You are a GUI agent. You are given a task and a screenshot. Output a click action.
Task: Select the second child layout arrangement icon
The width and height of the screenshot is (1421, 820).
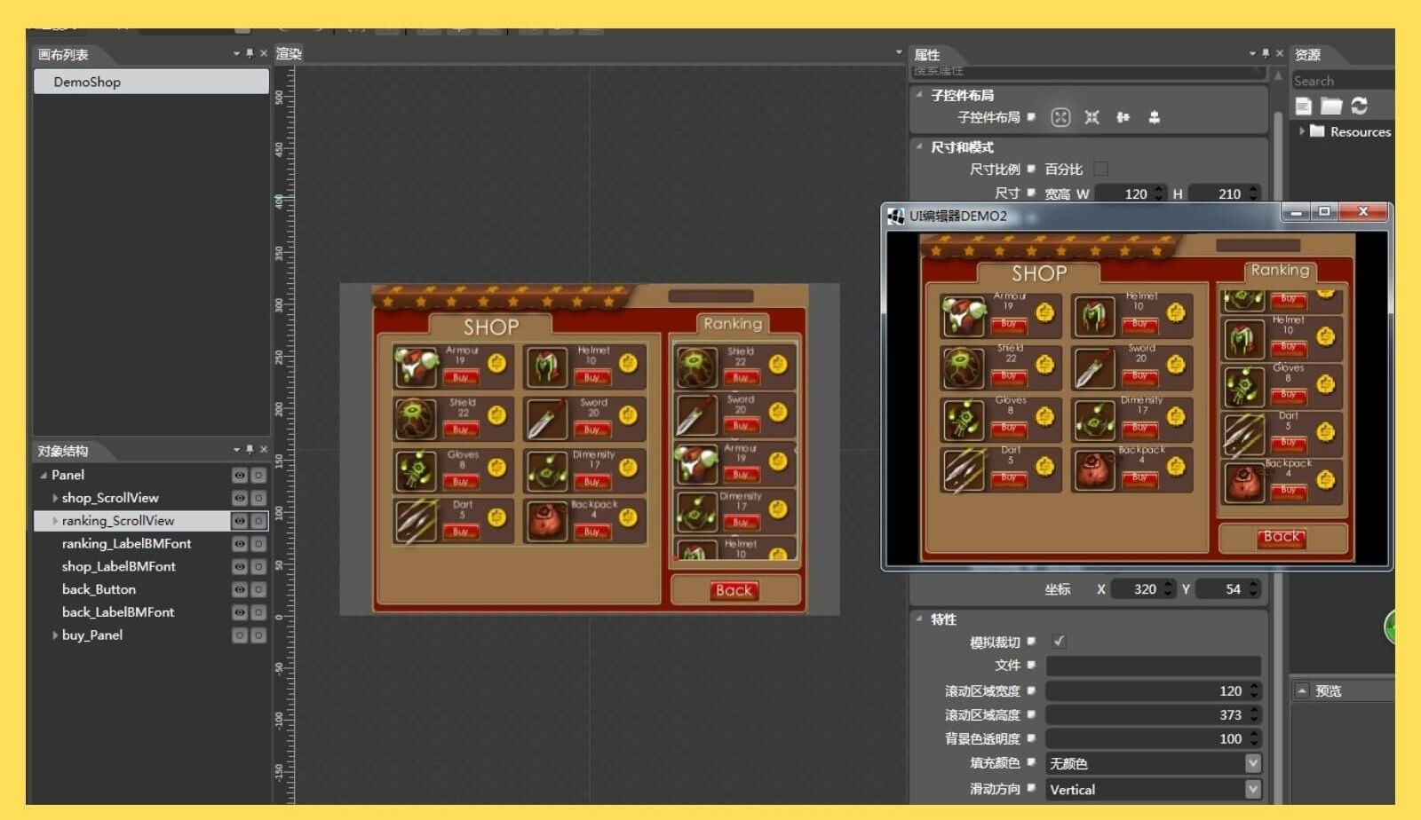pyautogui.click(x=1093, y=116)
